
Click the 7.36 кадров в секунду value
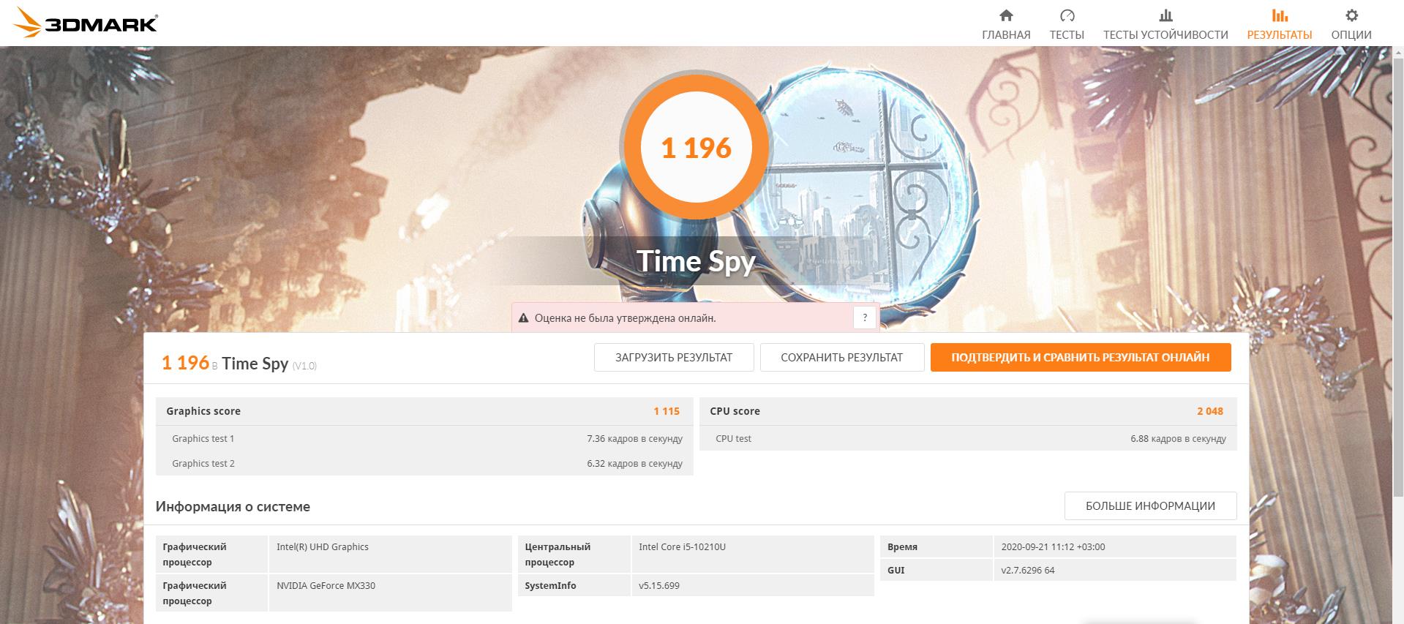pos(634,439)
